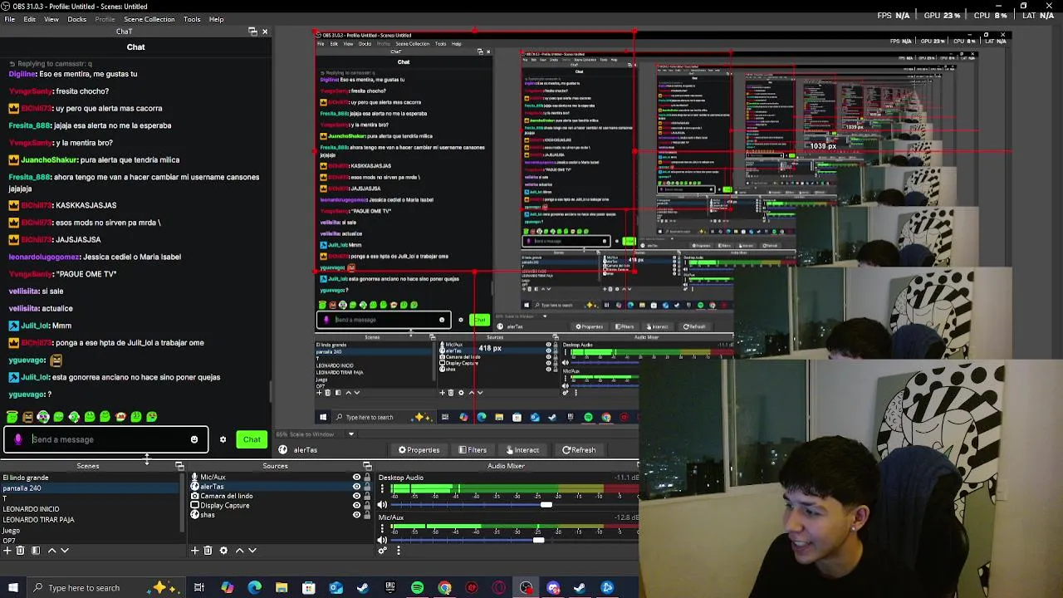Lock the Mic/Aux source
The height and width of the screenshot is (598, 1063).
[367, 478]
